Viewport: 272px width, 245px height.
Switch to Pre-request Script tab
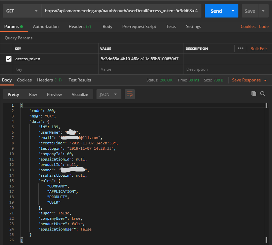click(x=139, y=27)
